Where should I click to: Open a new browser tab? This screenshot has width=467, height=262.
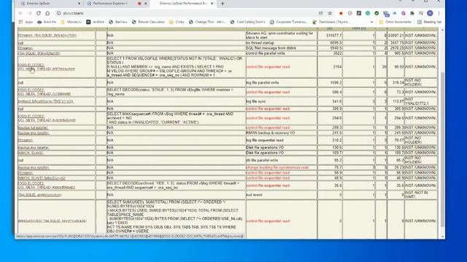click(223, 4)
